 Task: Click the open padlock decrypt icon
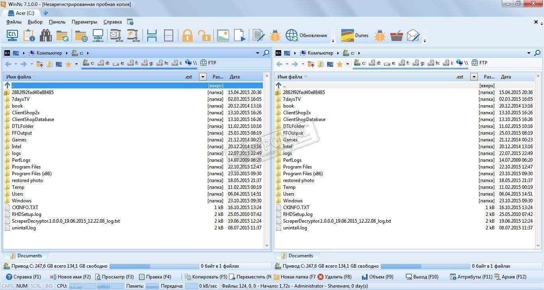pos(204,35)
